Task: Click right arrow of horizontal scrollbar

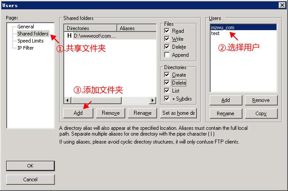Action: pos(153,100)
